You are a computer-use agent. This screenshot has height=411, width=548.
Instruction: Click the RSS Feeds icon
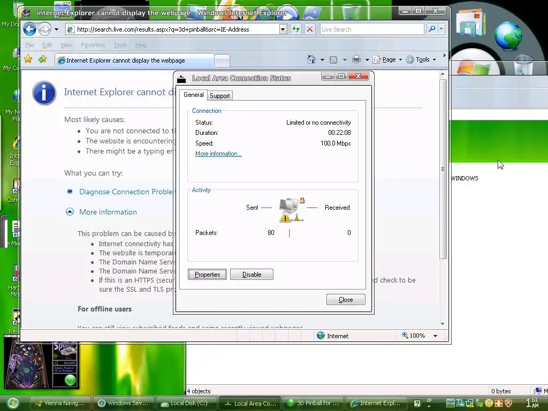(333, 60)
